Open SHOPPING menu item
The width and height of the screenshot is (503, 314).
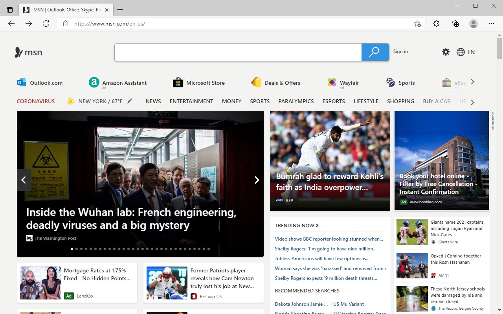click(400, 101)
